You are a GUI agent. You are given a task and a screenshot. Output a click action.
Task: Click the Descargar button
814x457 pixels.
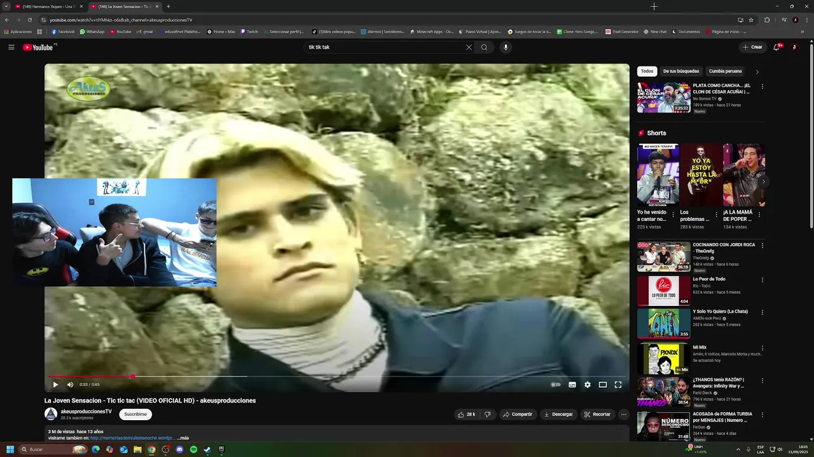click(558, 414)
